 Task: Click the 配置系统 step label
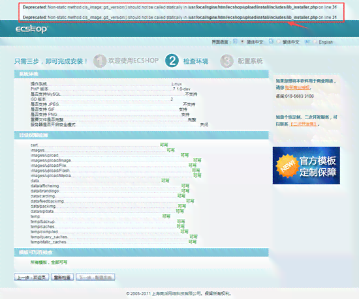(x=250, y=61)
